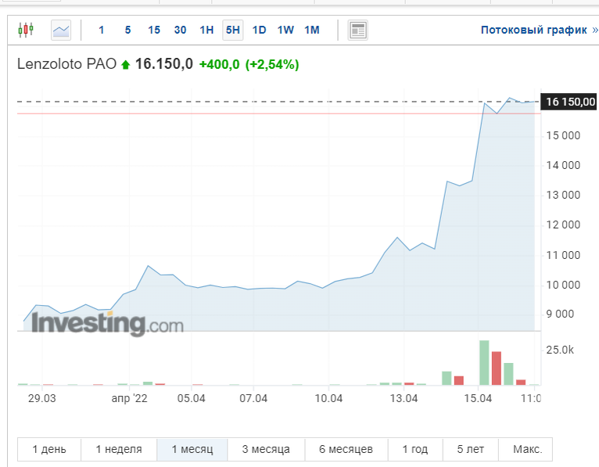Click the 11 000 price axis label
The image size is (599, 467).
click(x=563, y=255)
